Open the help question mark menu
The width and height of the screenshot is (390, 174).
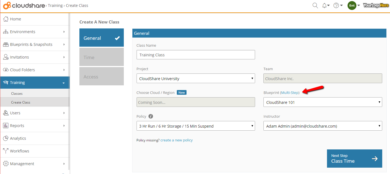coord(336,5)
